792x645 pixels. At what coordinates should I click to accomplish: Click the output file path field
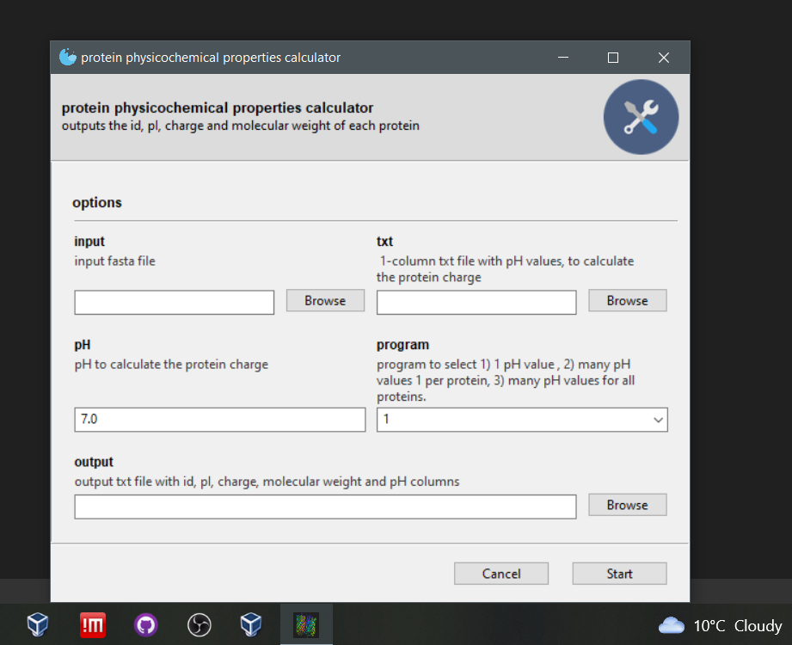pyautogui.click(x=325, y=507)
